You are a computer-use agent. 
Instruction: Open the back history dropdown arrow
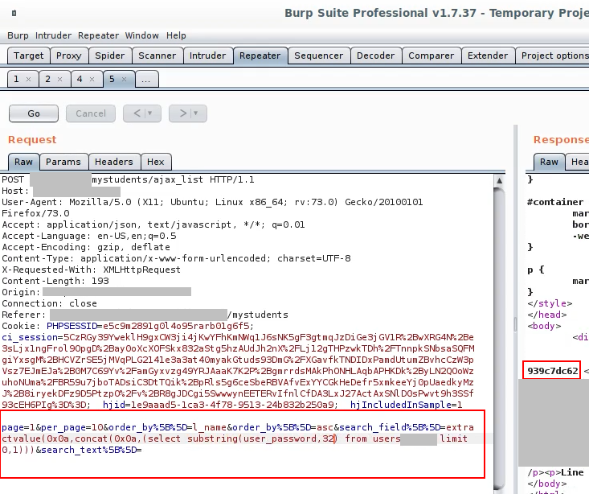(150, 113)
